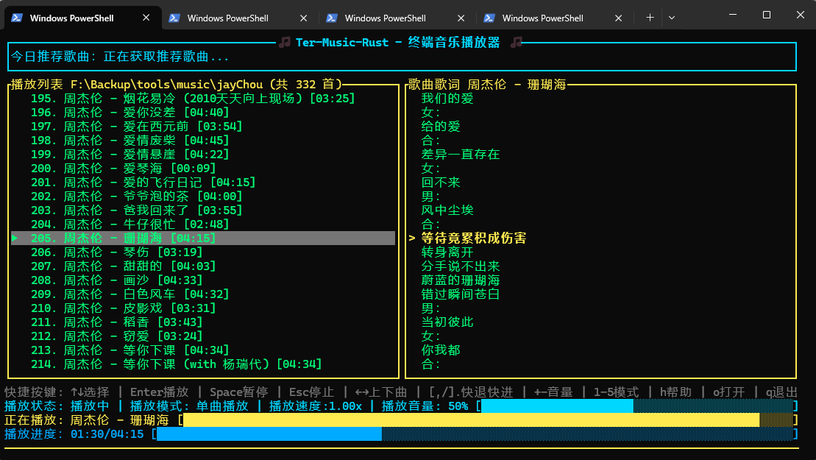Image resolution: width=816 pixels, height=460 pixels.
Task: Click the PowerShell icon on the first tab
Action: 17,18
